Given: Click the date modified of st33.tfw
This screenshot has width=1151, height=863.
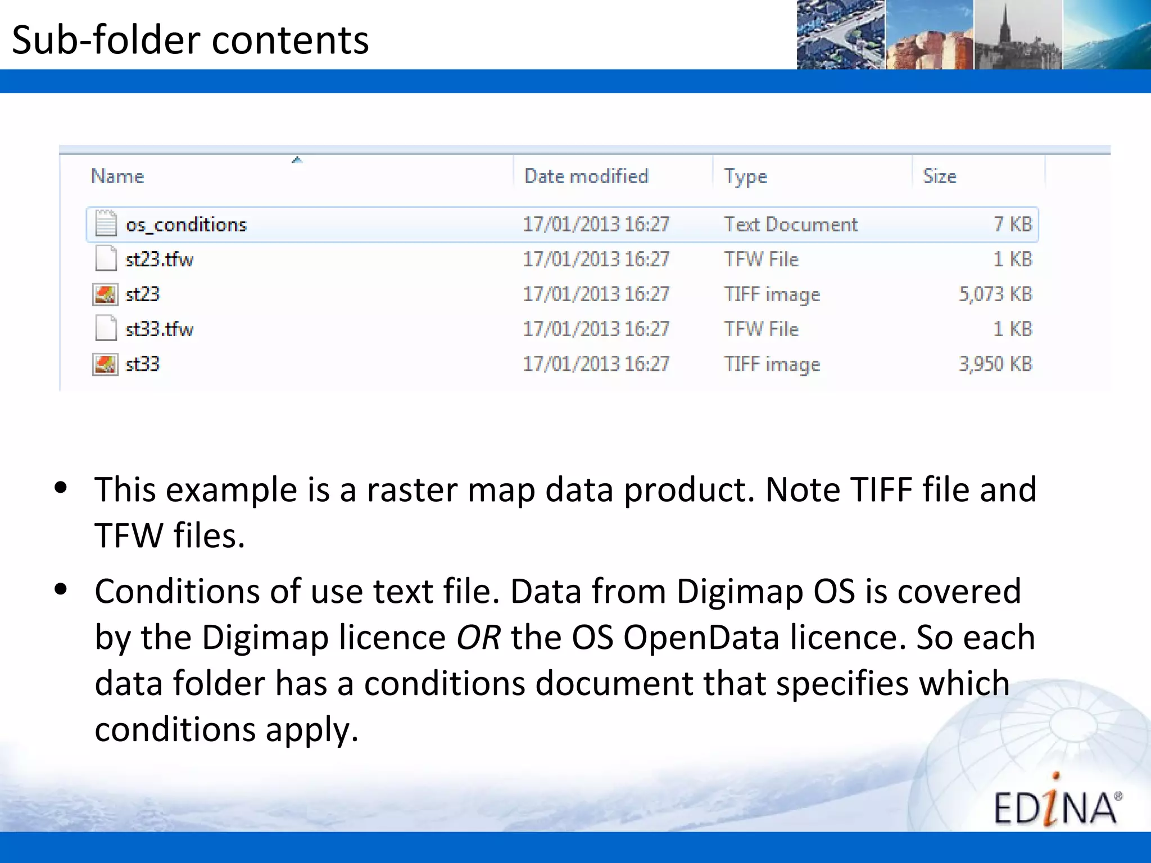Looking at the screenshot, I should point(596,329).
